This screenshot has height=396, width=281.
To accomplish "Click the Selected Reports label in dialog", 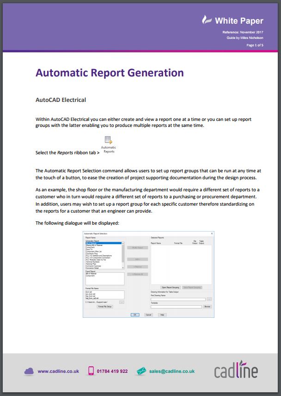I will [157, 238].
